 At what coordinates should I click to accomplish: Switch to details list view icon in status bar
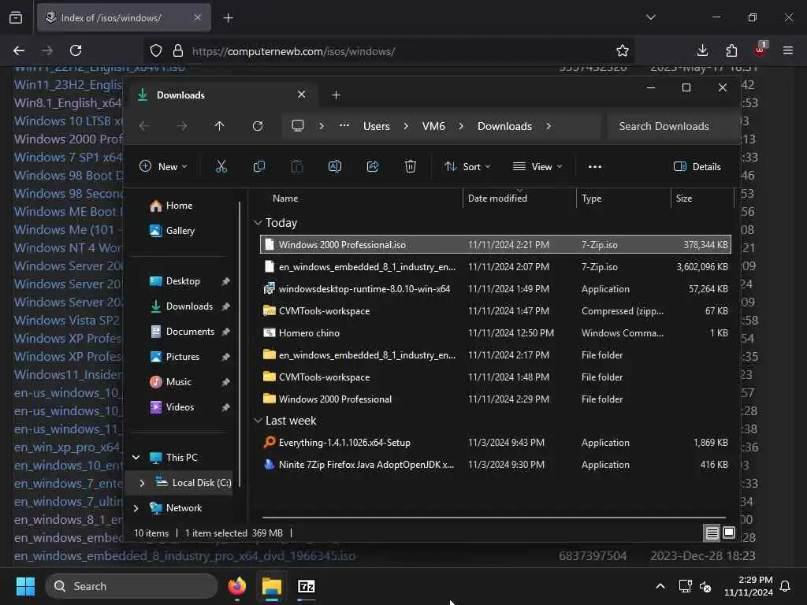[712, 533]
